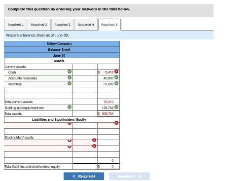
Task: Click green check icon next to 128,784
Action: 116,107
